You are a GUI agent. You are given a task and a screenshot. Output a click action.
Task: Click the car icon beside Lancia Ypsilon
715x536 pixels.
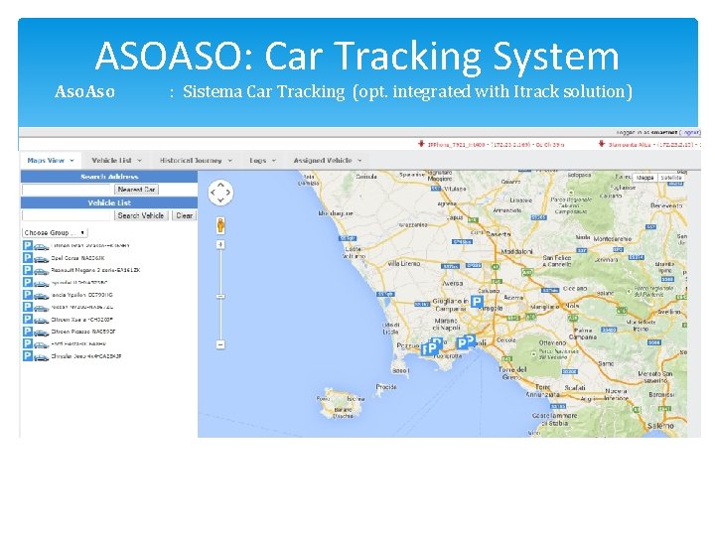point(41,296)
